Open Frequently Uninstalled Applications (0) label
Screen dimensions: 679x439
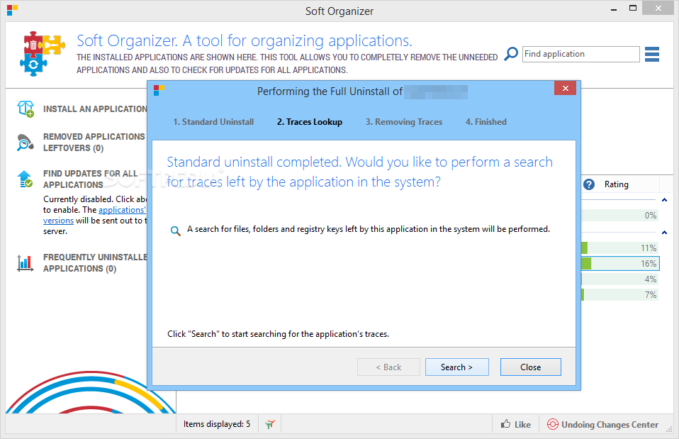click(95, 263)
